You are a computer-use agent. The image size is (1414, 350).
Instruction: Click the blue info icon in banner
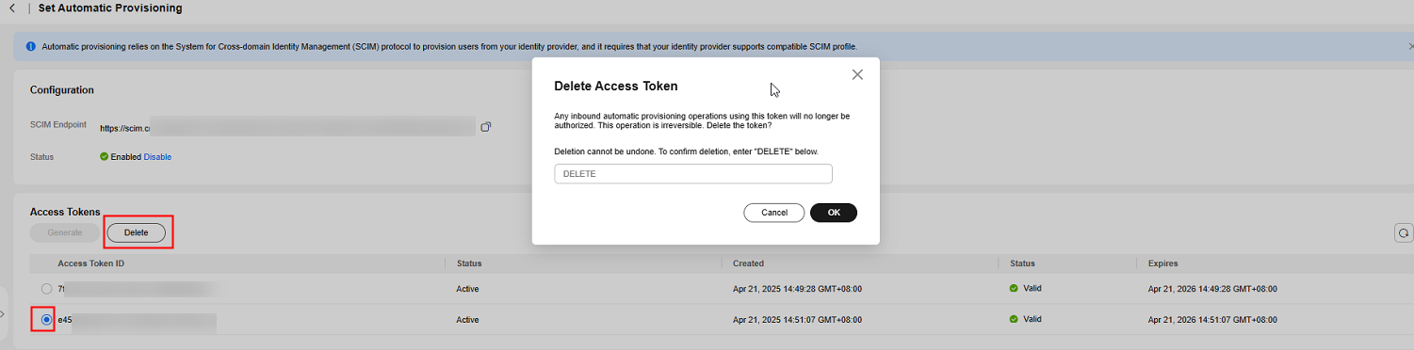click(31, 46)
